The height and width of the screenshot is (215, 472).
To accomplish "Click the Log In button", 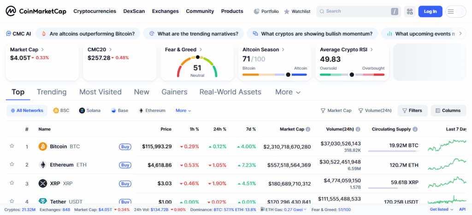I will [430, 11].
